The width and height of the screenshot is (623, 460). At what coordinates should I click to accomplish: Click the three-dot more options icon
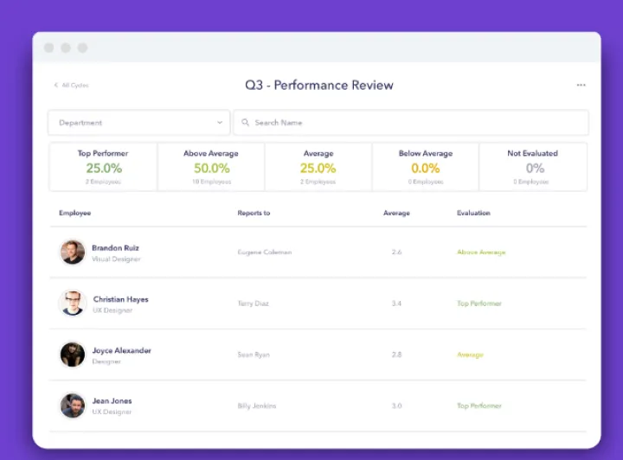tap(581, 85)
